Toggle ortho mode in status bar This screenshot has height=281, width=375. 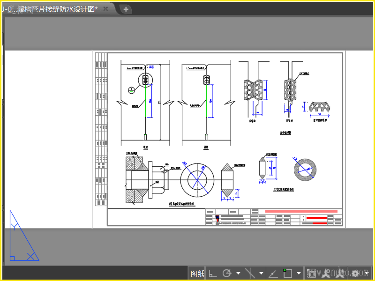[x=212, y=274]
